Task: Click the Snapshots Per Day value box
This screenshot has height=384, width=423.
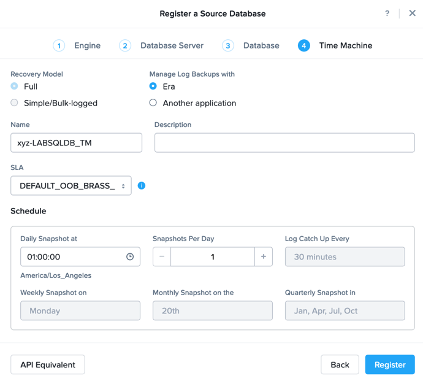Action: (213, 256)
